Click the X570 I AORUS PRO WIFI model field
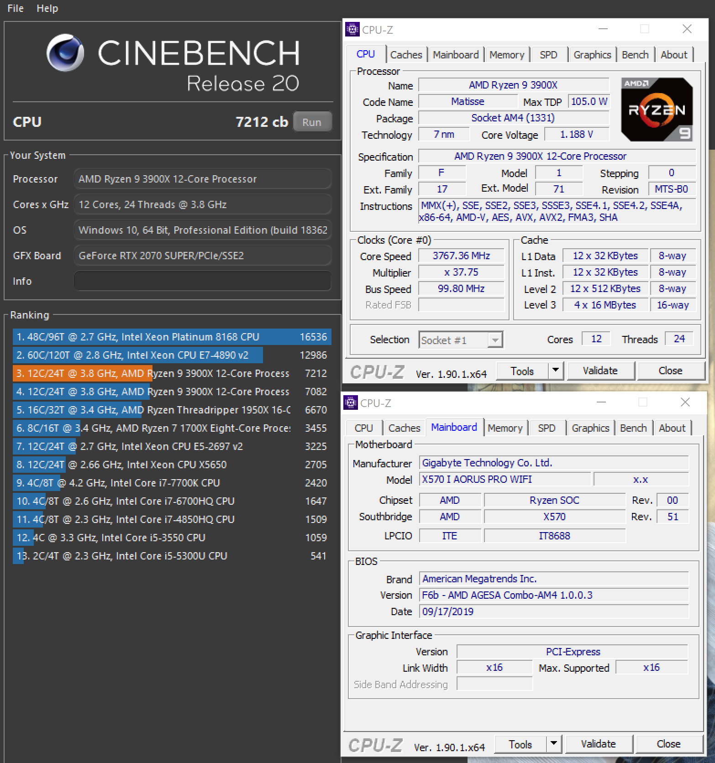The width and height of the screenshot is (715, 763). (505, 479)
